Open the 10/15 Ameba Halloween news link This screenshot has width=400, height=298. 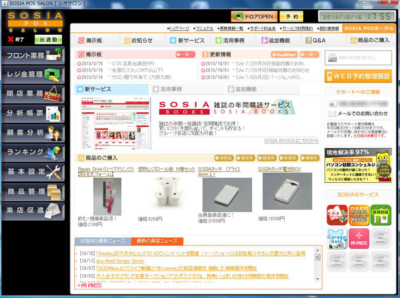pos(200,253)
